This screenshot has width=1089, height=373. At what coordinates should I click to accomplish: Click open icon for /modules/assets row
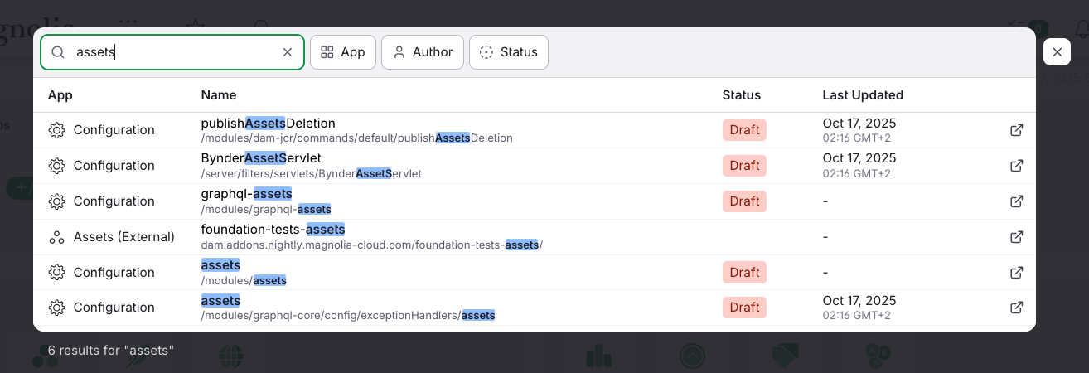pyautogui.click(x=1016, y=273)
